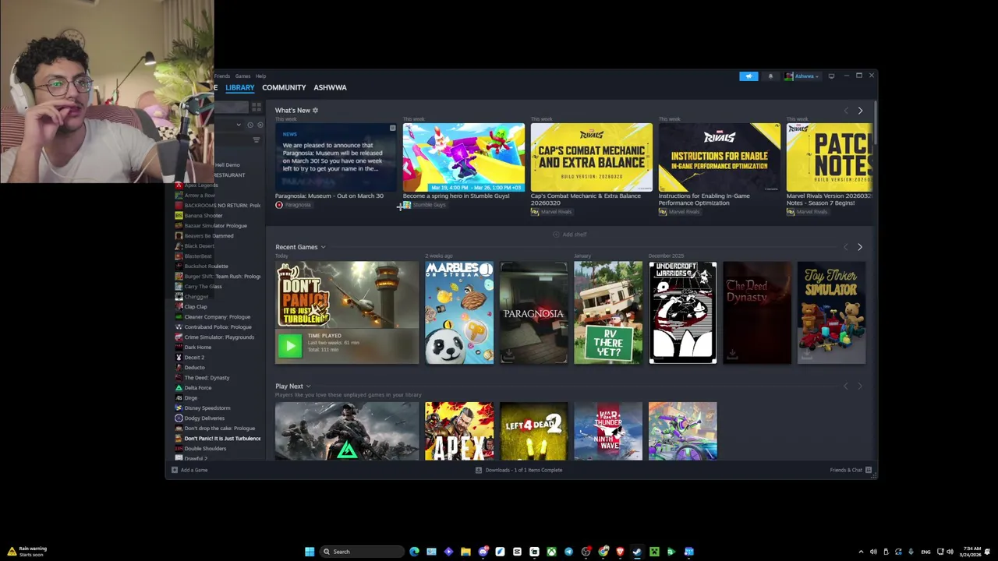Go to next What's New items arrow
The width and height of the screenshot is (998, 561).
(x=860, y=111)
